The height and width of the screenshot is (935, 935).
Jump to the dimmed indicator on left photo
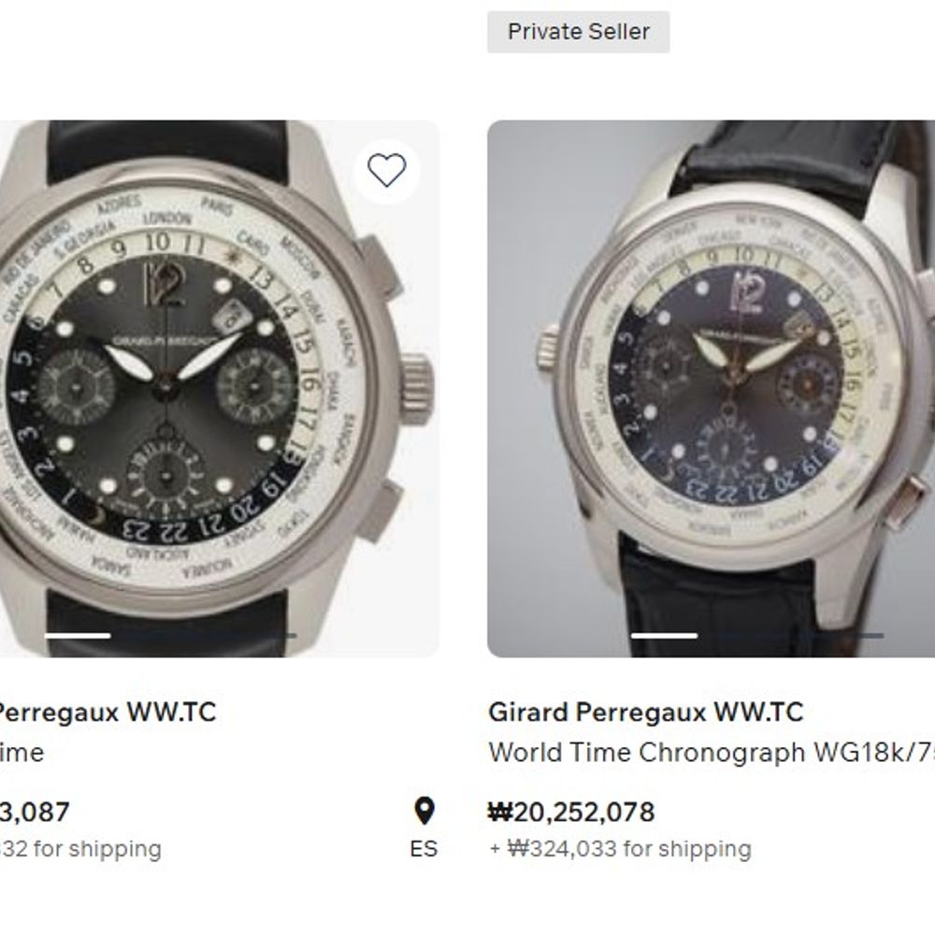pyautogui.click(x=204, y=636)
